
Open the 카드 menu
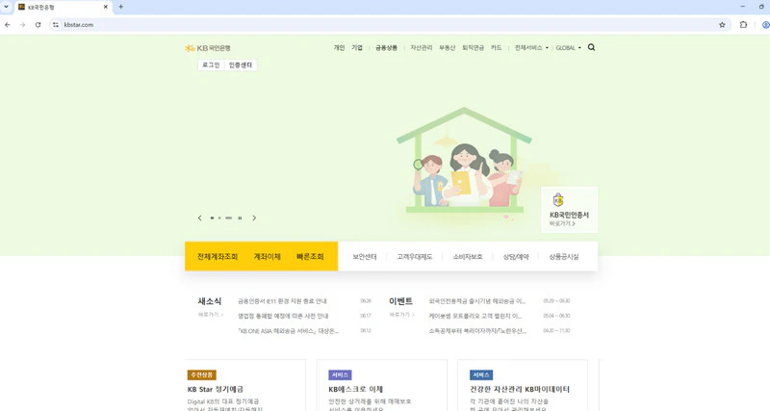[x=497, y=47]
